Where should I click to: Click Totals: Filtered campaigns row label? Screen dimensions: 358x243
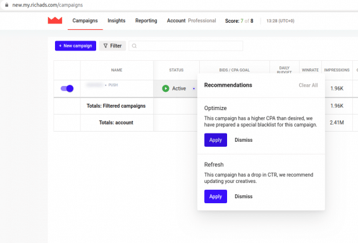click(x=116, y=106)
